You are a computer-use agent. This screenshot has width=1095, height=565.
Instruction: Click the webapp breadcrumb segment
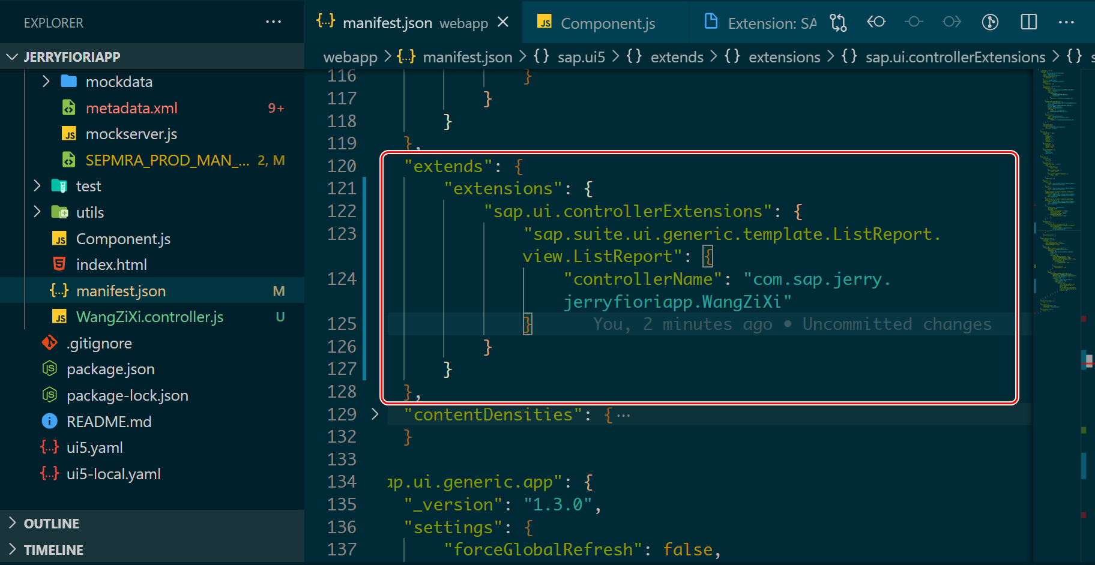click(350, 57)
